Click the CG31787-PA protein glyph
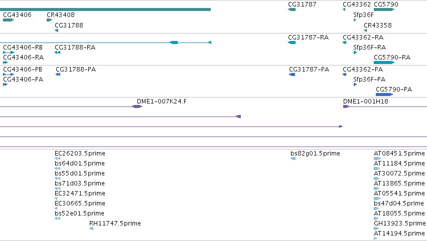Image resolution: width=427 pixels, height=241 pixels. tap(292, 74)
